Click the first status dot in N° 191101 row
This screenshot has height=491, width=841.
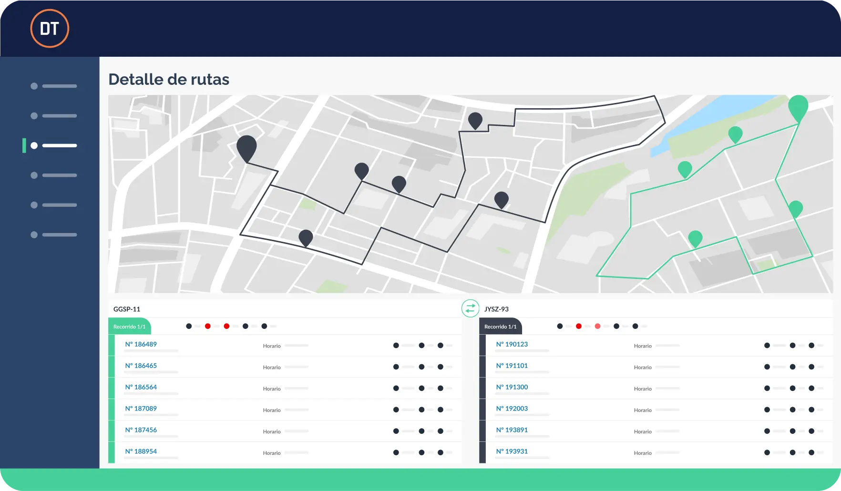(767, 367)
